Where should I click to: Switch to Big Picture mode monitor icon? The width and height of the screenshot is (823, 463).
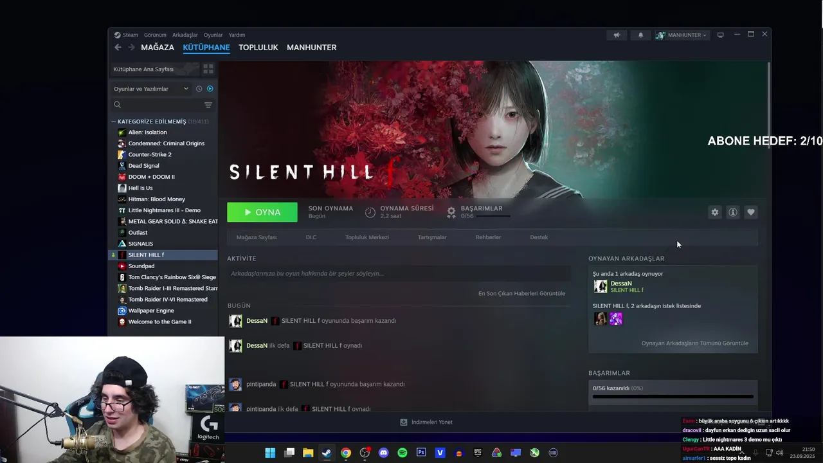coord(720,35)
